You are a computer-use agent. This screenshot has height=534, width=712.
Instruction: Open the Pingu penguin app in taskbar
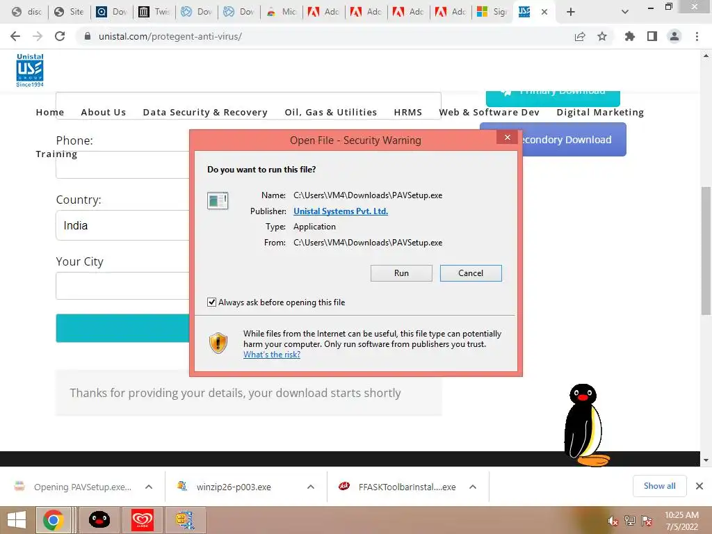99,520
